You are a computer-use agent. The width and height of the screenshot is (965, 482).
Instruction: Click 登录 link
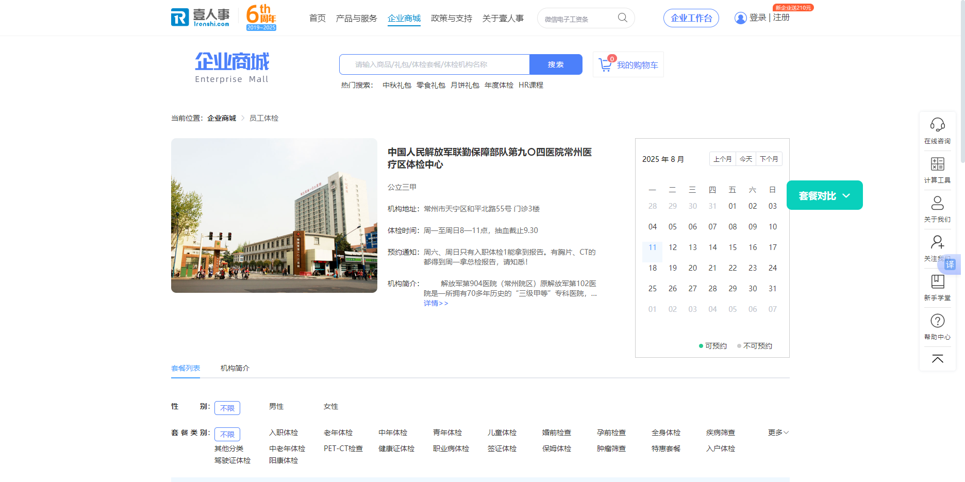[758, 18]
